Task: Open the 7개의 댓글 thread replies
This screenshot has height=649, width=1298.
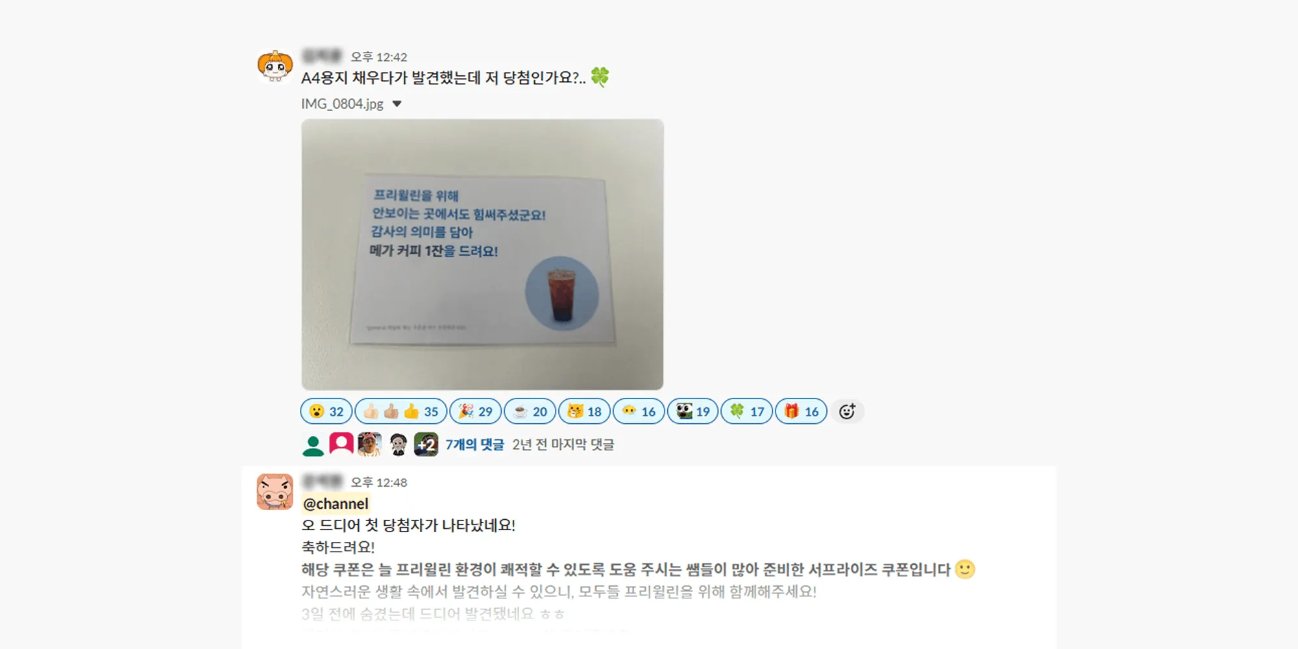Action: tap(474, 445)
